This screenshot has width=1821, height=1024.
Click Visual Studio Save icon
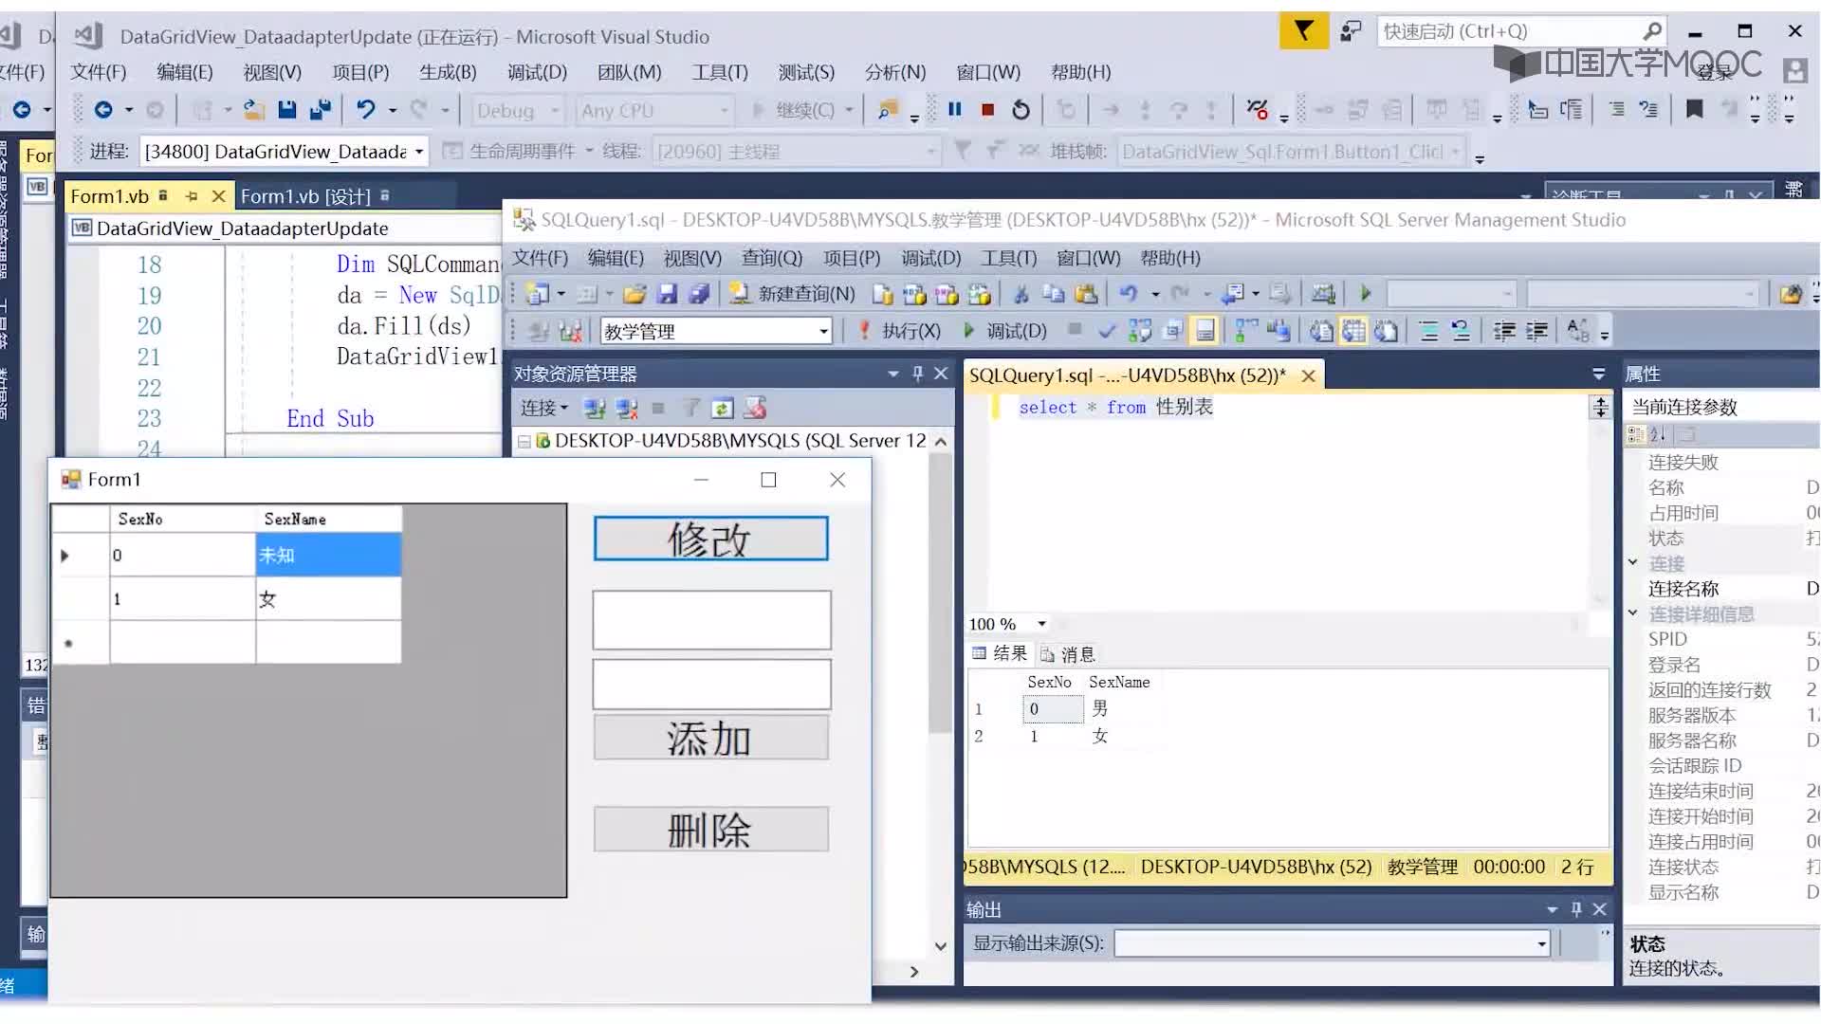pos(286,110)
